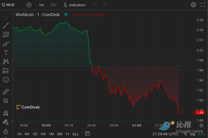Change the chart style type
The width and height of the screenshot is (208, 138).
pos(54,5)
